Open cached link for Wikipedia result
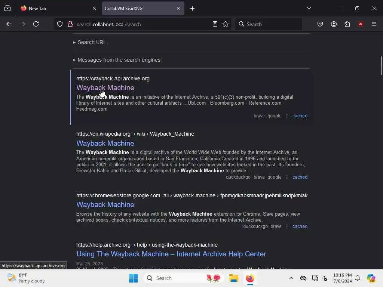Image resolution: width=383 pixels, height=287 pixels. (300, 177)
